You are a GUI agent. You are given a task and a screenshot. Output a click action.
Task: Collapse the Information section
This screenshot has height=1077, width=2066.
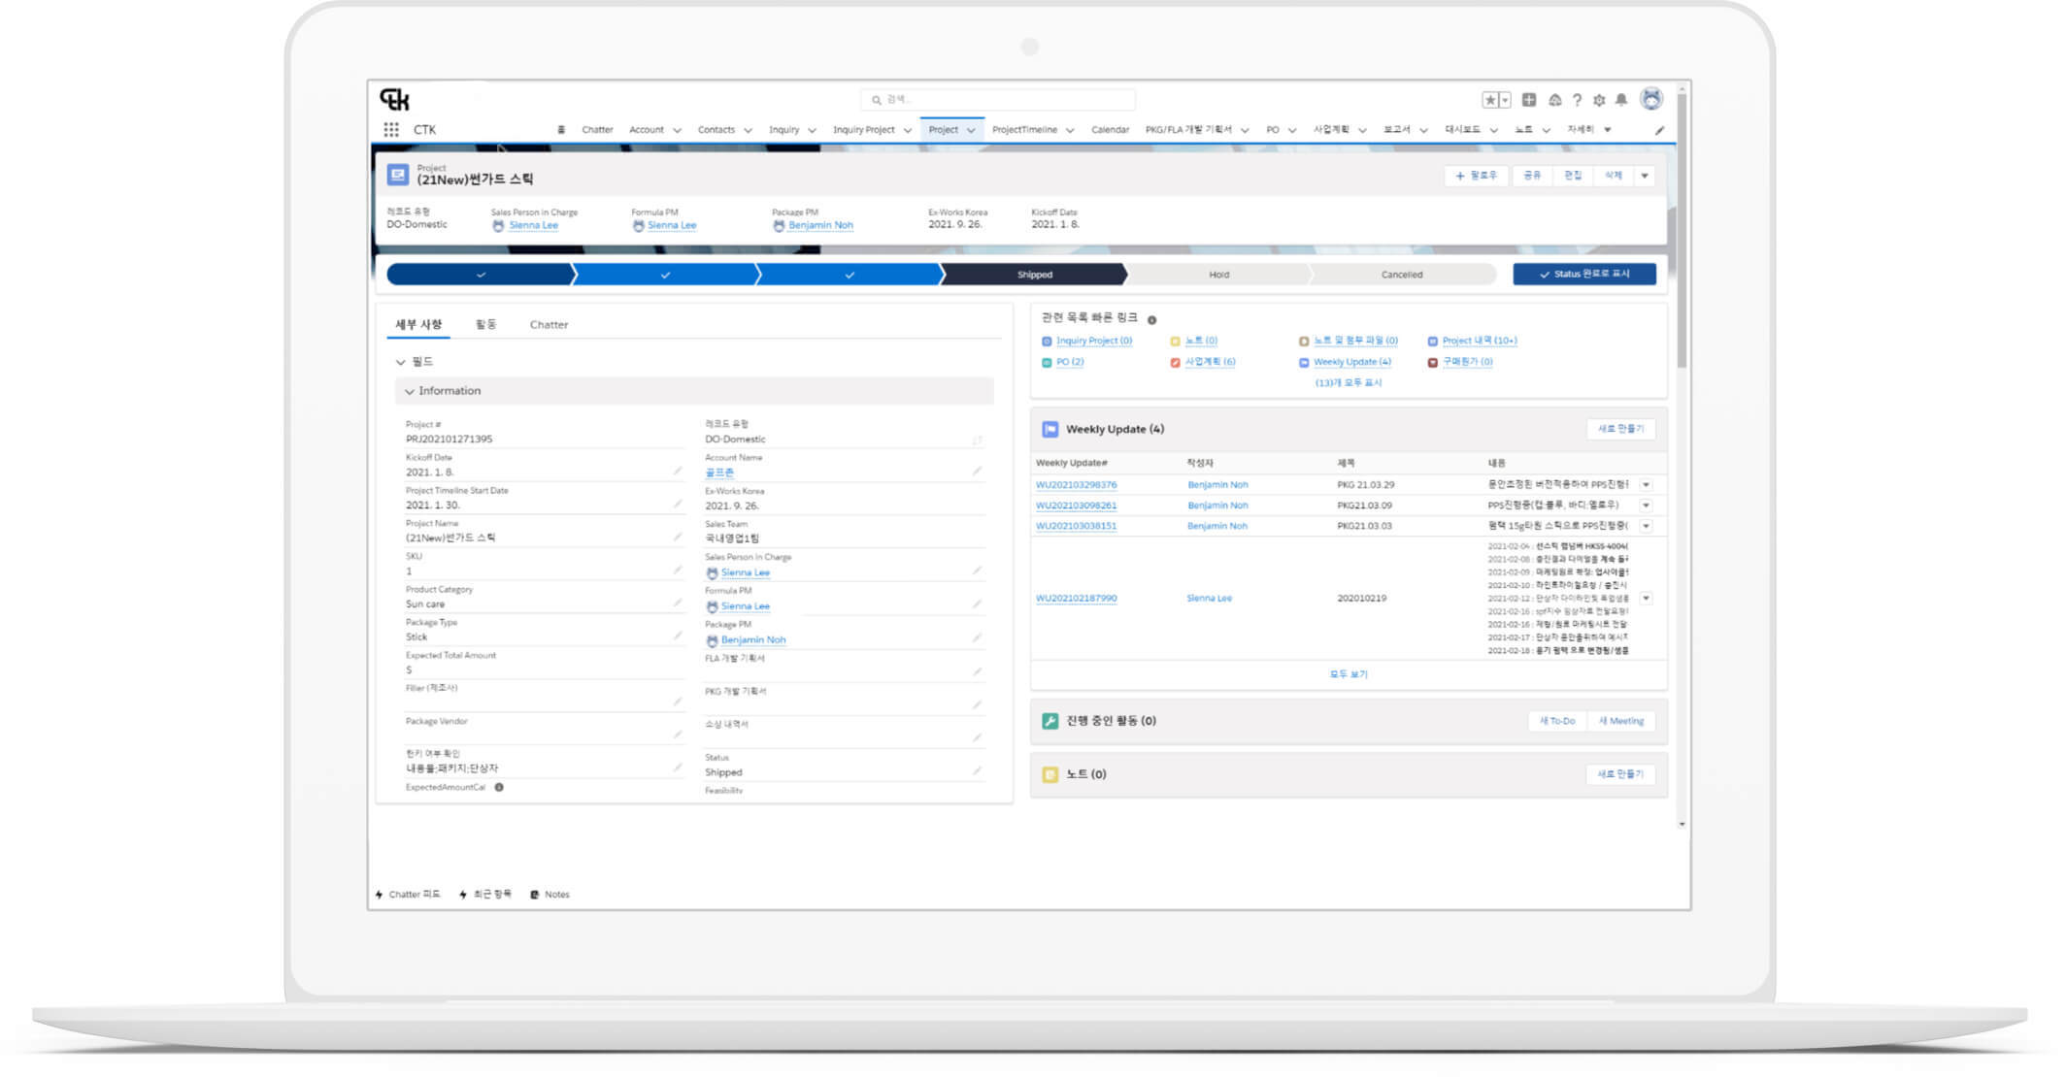pos(410,391)
